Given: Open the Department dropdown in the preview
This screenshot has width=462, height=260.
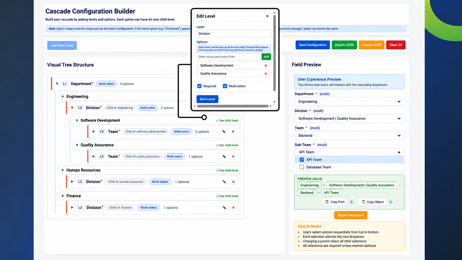Looking at the screenshot, I should pos(349,102).
